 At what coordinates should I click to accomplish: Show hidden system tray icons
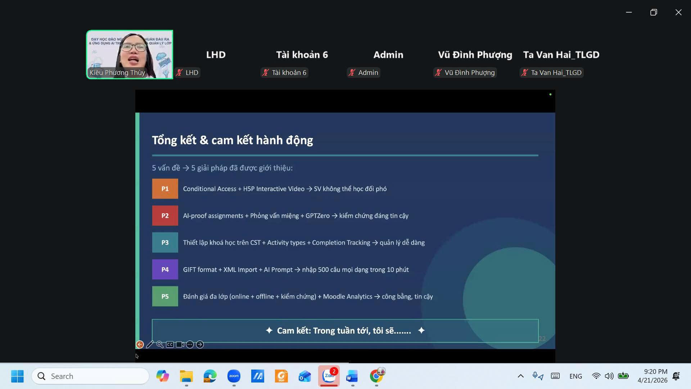pos(520,376)
